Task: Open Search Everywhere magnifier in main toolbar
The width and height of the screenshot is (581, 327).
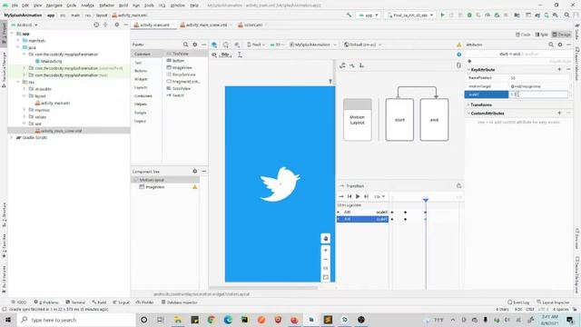Action: point(566,15)
